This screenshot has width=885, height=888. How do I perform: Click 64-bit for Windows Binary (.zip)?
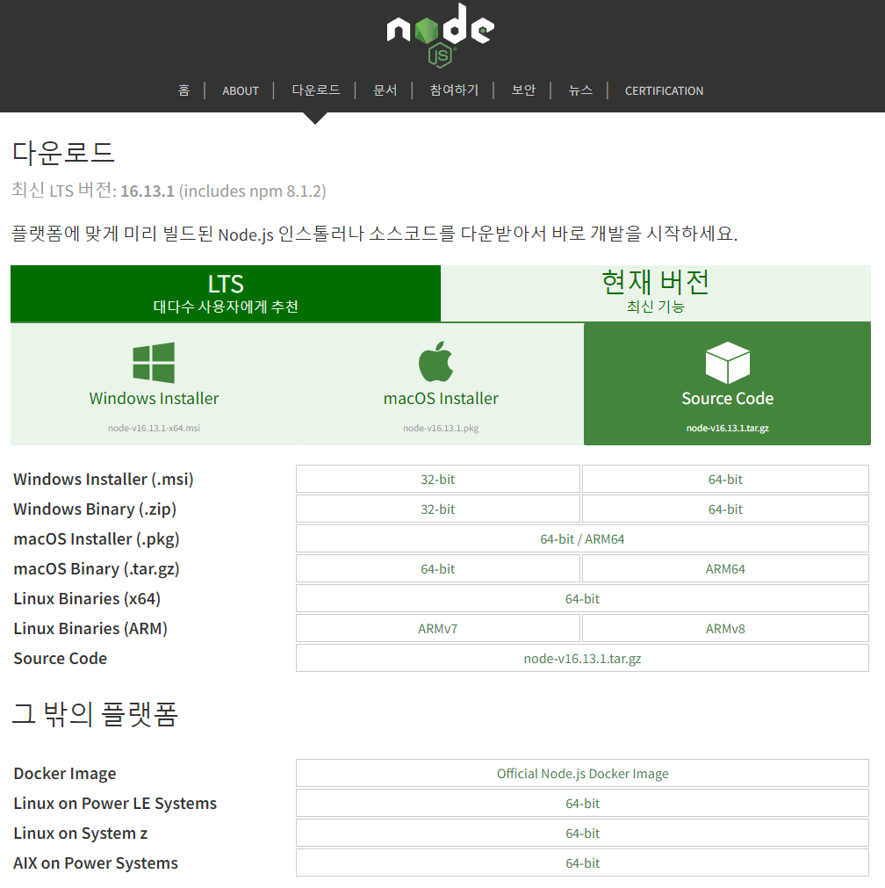(725, 509)
